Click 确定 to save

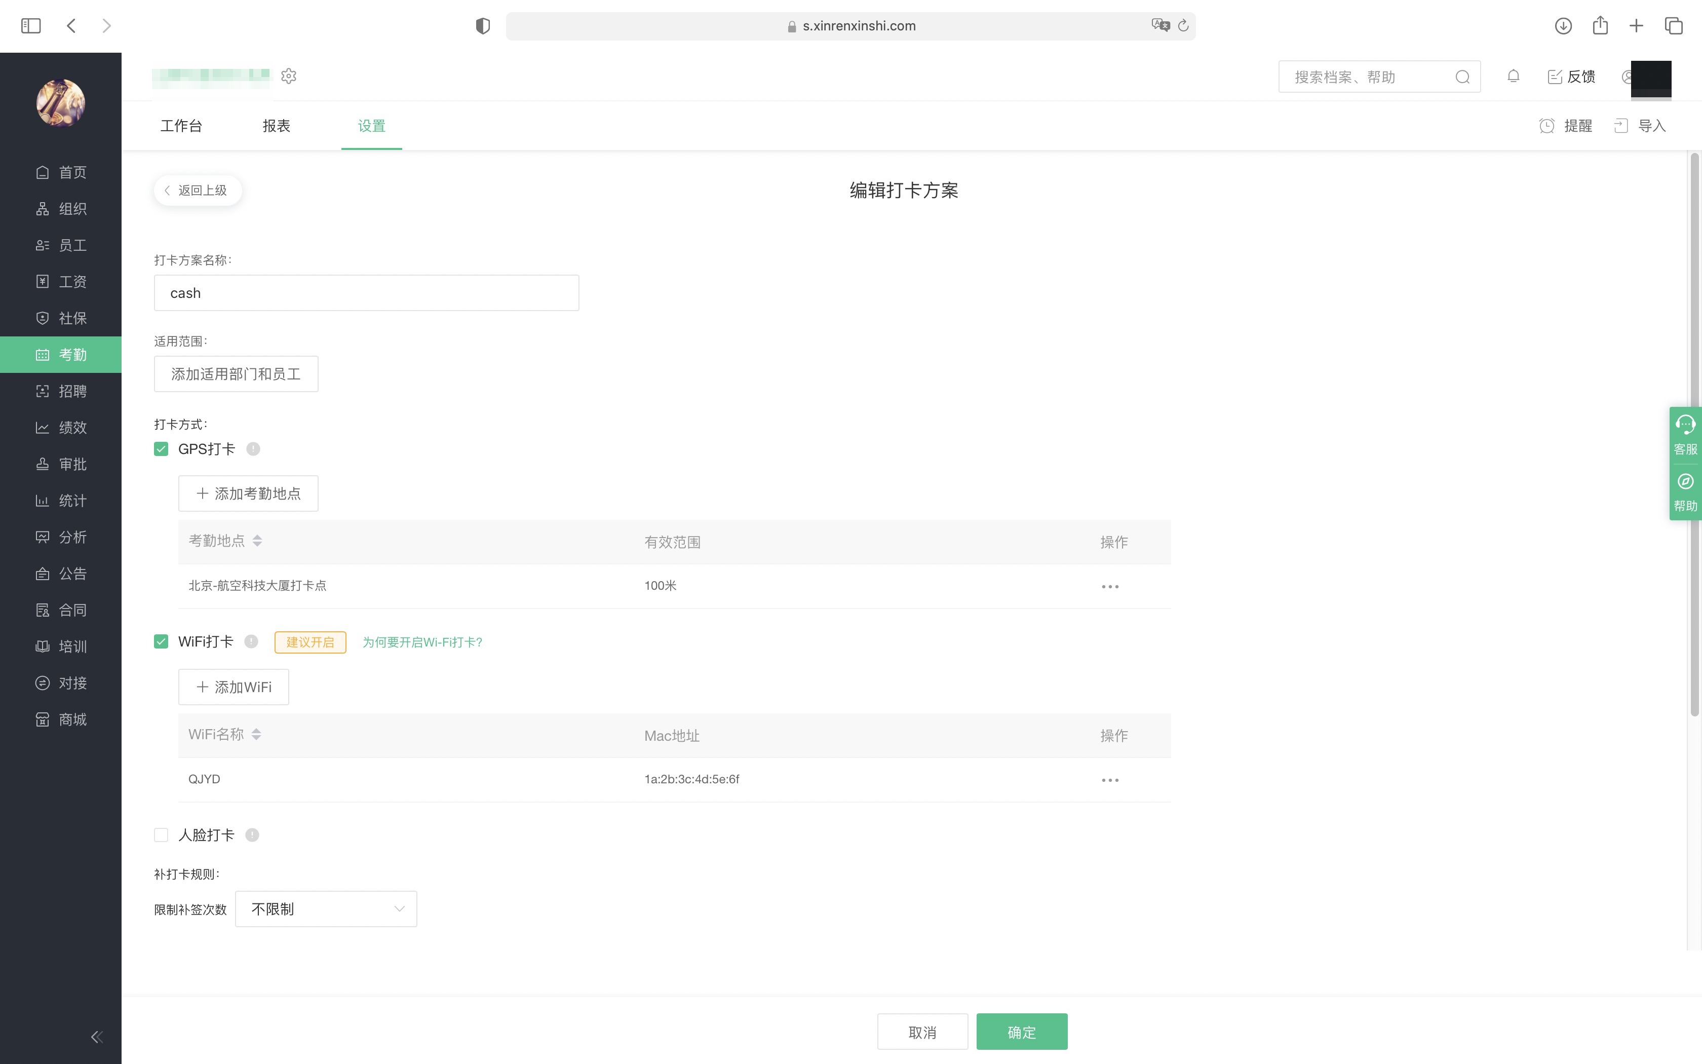1021,1032
